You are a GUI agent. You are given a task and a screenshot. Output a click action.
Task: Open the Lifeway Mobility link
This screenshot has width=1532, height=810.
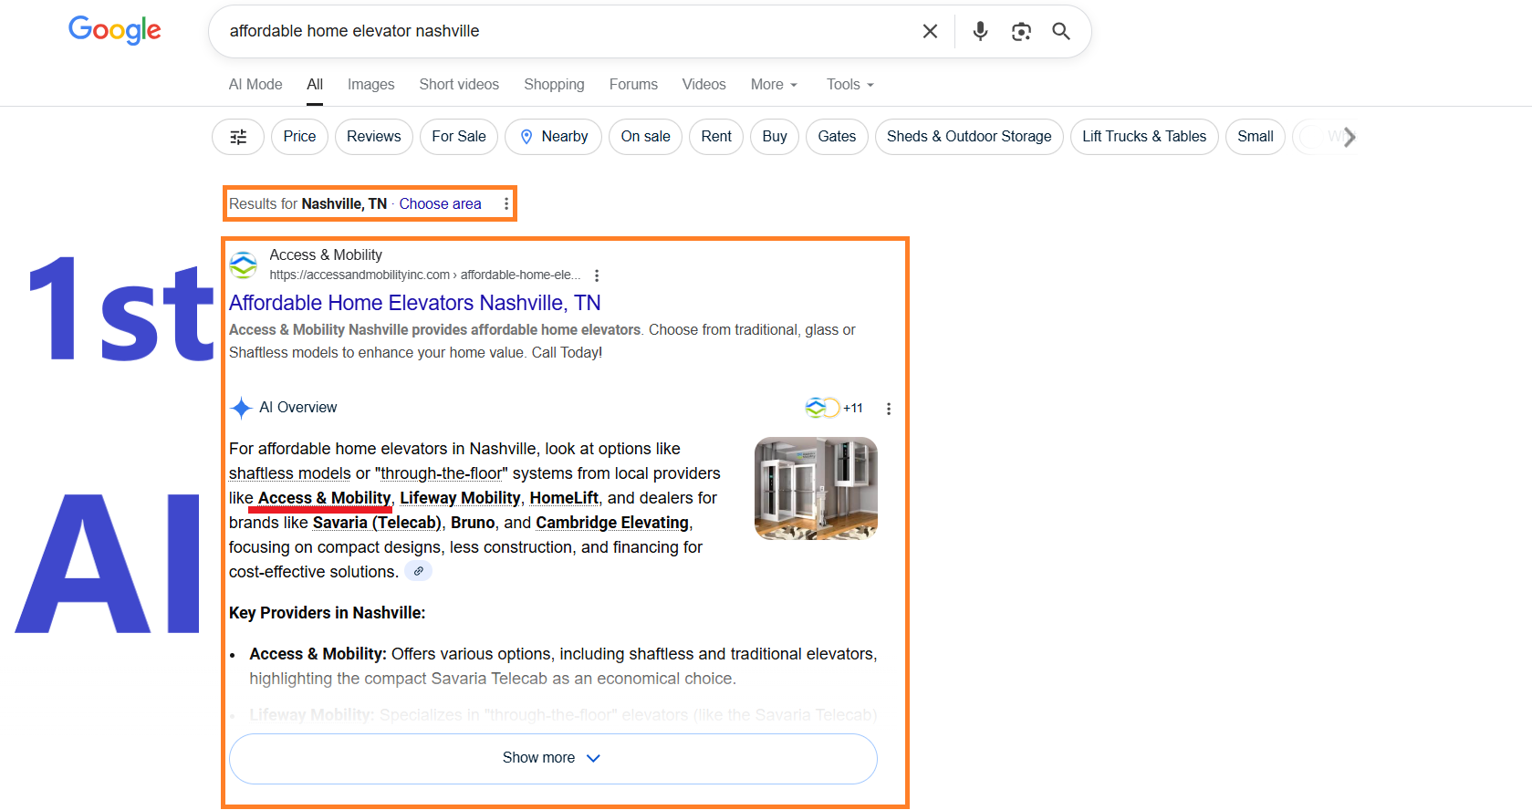[x=460, y=498]
